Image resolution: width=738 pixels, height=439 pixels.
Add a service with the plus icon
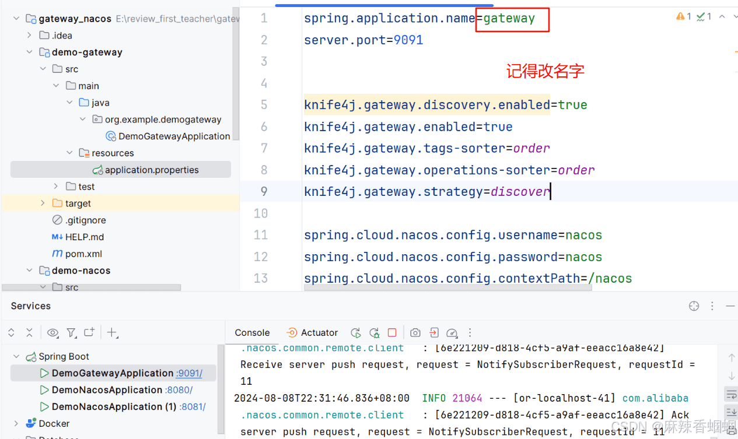tap(113, 333)
